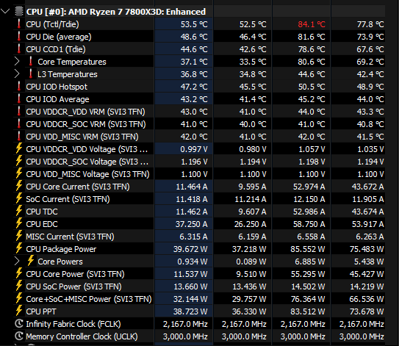This screenshot has width=399, height=346.
Task: Click the 26.250 A minimum EDC value
Action: [x=250, y=224]
